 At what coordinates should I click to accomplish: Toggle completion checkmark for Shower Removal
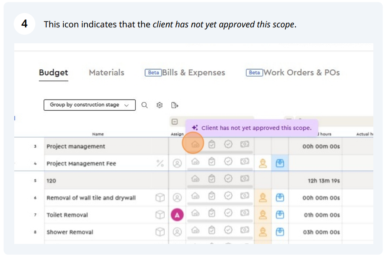point(228,230)
